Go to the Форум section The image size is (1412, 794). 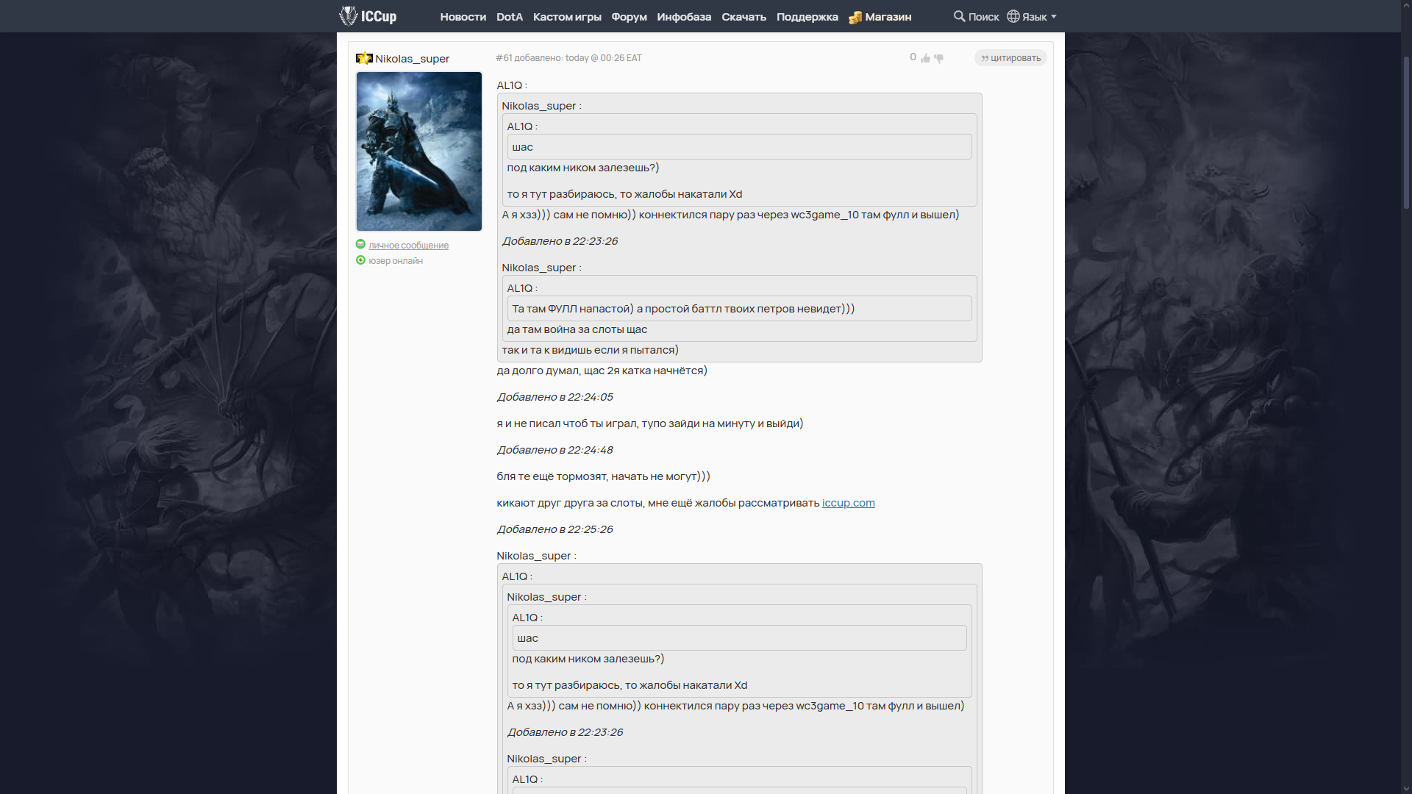click(x=629, y=17)
